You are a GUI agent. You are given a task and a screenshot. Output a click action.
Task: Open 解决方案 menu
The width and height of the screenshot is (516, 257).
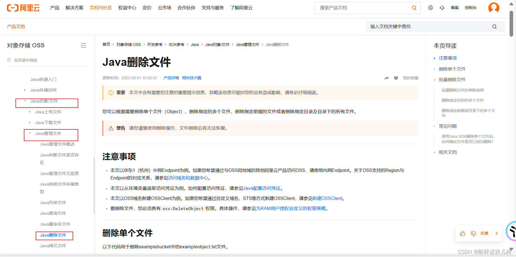click(75, 8)
